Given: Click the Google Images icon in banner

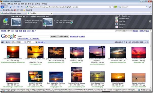Looking at the screenshot, I should (x=117, y=18).
